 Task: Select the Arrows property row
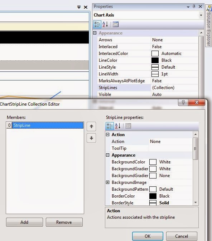[148, 40]
